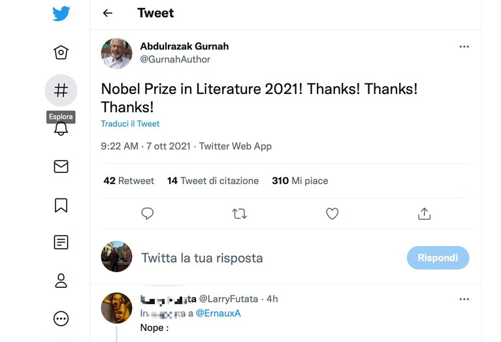Open the Bookmarks icon
This screenshot has height=342, width=501.
(61, 206)
